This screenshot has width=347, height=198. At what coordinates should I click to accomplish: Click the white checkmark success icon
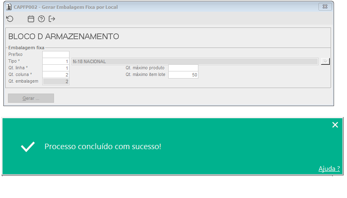28,147
